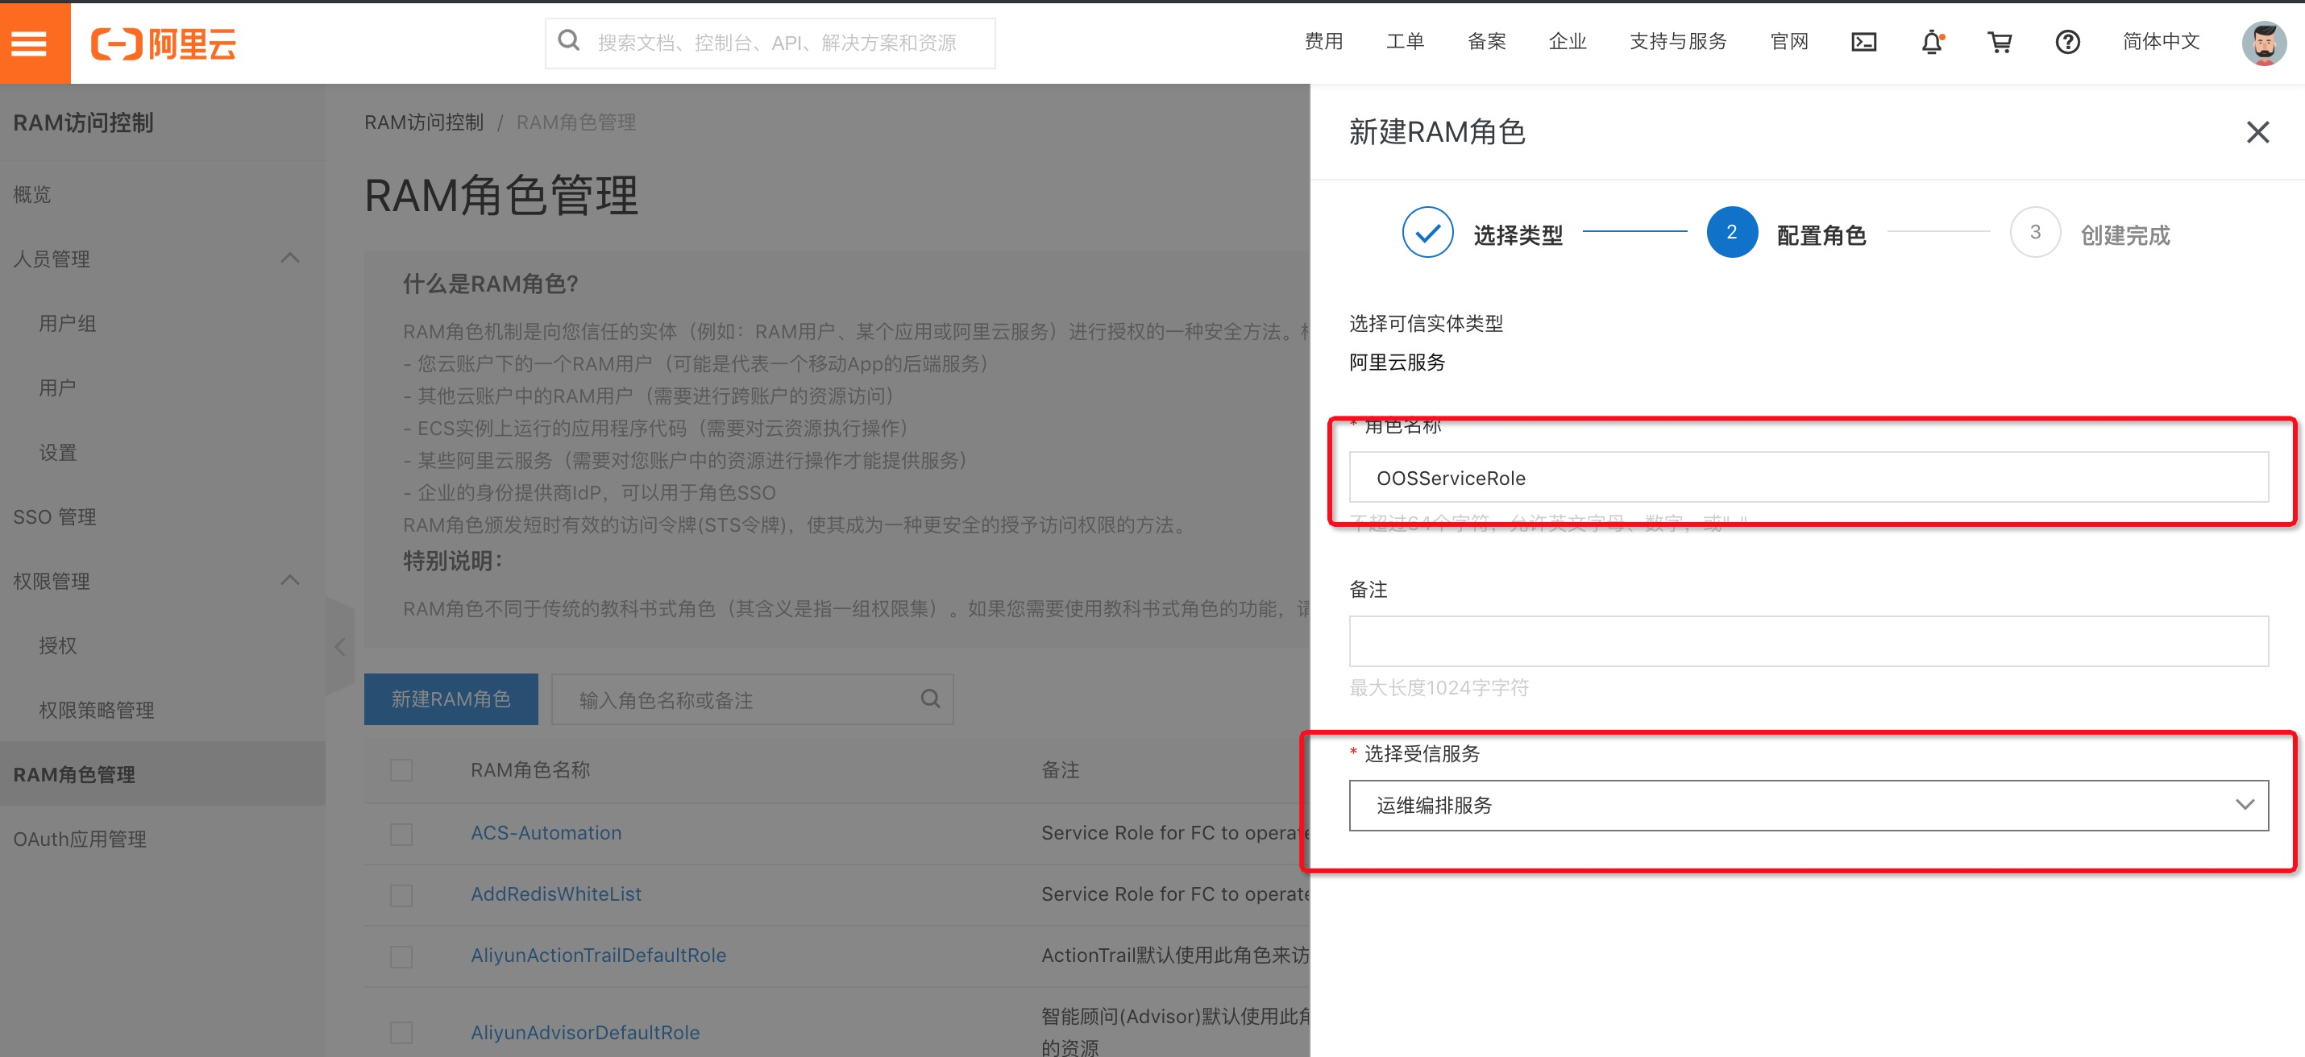
Task: Click step 3 创建完成 indicator
Action: (2035, 233)
